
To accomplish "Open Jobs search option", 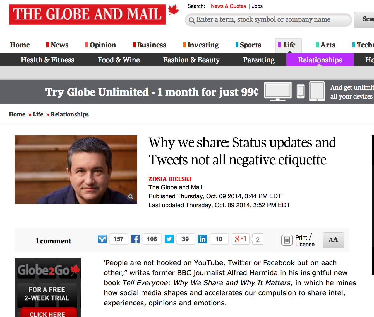I will 257,6.
